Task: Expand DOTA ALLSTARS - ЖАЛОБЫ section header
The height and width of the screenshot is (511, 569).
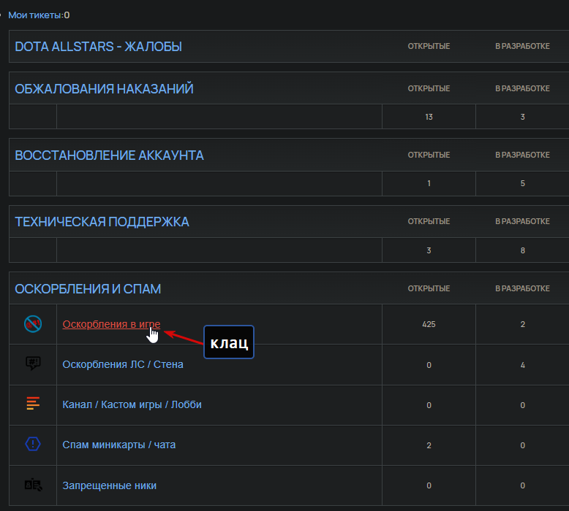Action: click(x=98, y=47)
